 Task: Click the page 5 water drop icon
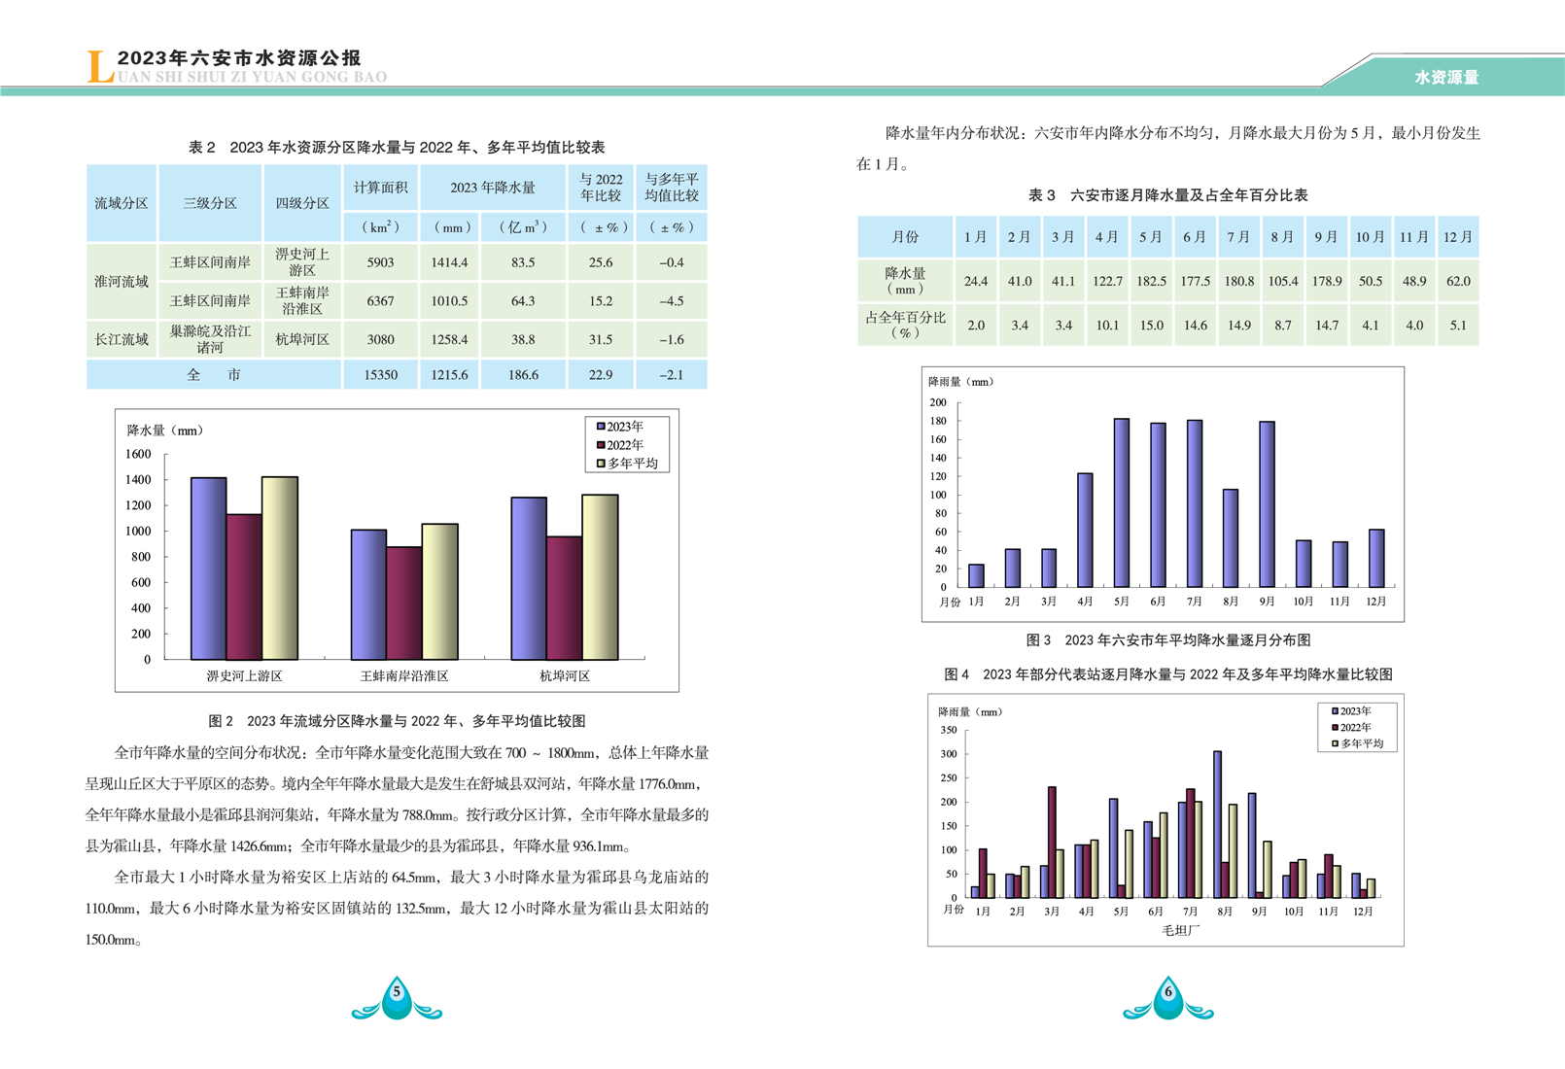pyautogui.click(x=397, y=998)
